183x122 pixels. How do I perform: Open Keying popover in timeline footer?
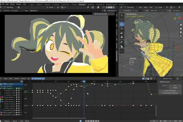pos(16,121)
